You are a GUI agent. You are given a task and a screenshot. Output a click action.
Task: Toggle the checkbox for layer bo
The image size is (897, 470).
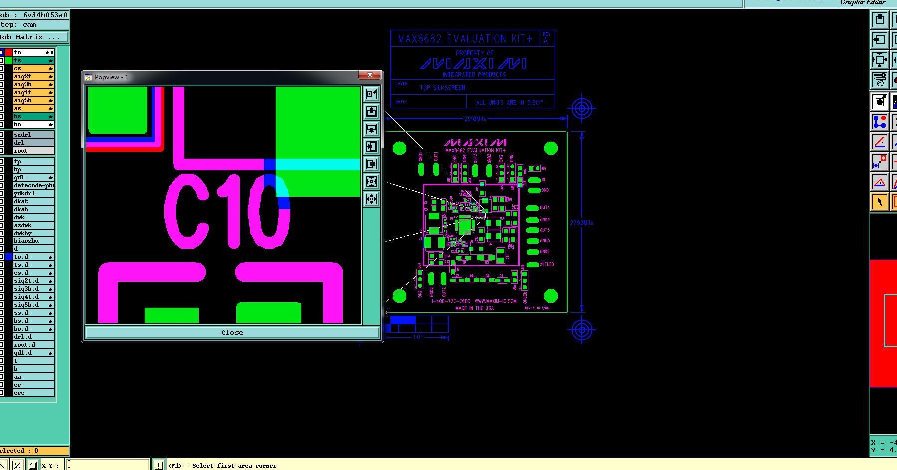(1, 124)
